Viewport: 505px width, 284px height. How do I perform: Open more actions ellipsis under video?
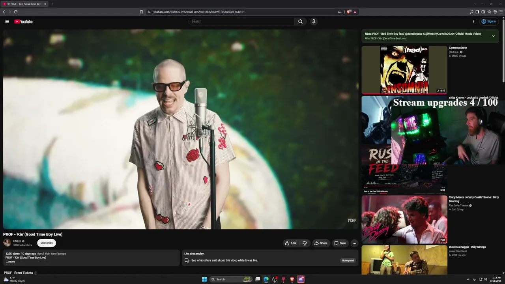coord(354,243)
